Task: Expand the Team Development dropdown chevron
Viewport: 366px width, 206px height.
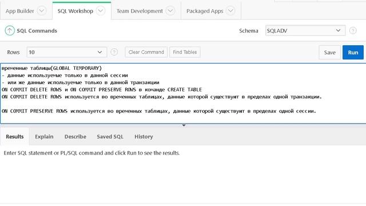Action: pyautogui.click(x=170, y=11)
